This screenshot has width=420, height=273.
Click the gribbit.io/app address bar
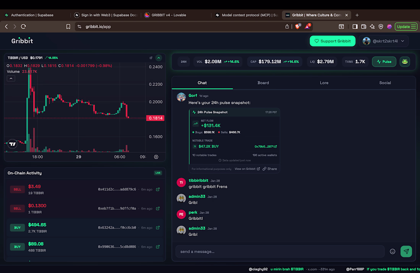179,26
